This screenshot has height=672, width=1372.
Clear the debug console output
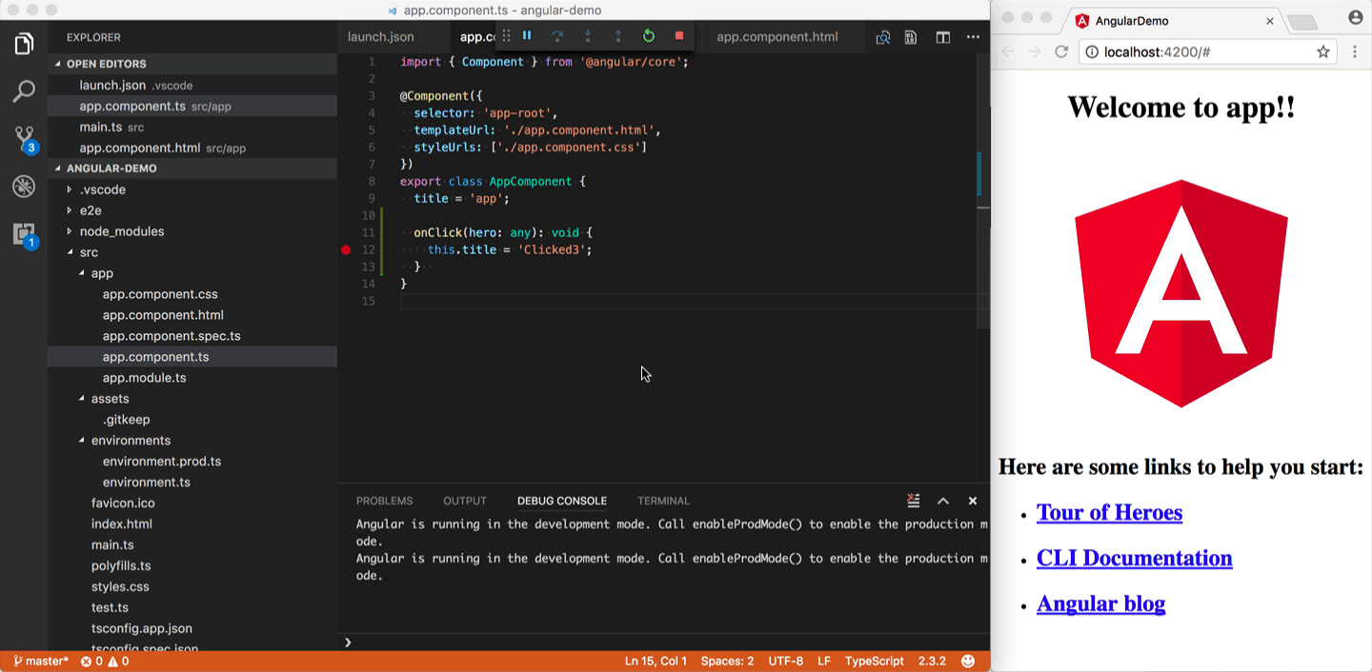coord(914,501)
